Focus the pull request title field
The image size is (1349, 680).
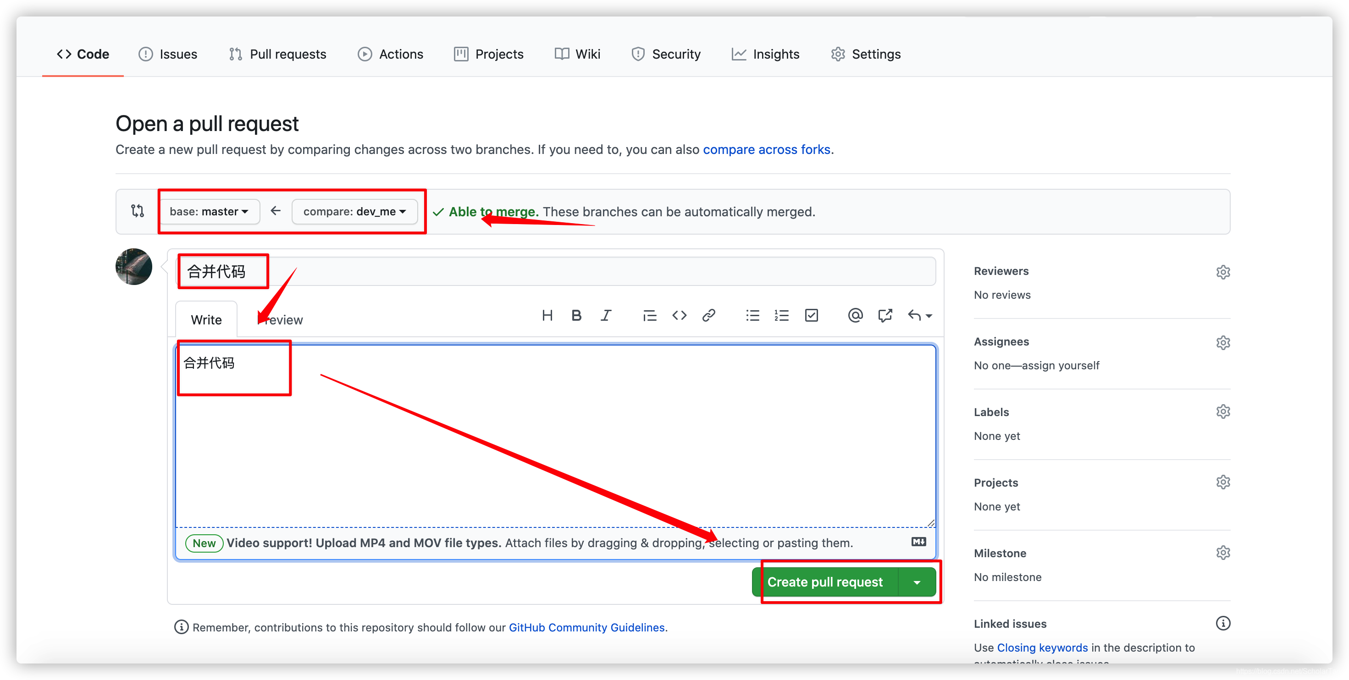coord(556,271)
